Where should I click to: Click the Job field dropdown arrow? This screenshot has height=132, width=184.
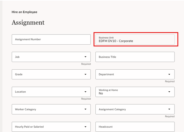coord(85,57)
